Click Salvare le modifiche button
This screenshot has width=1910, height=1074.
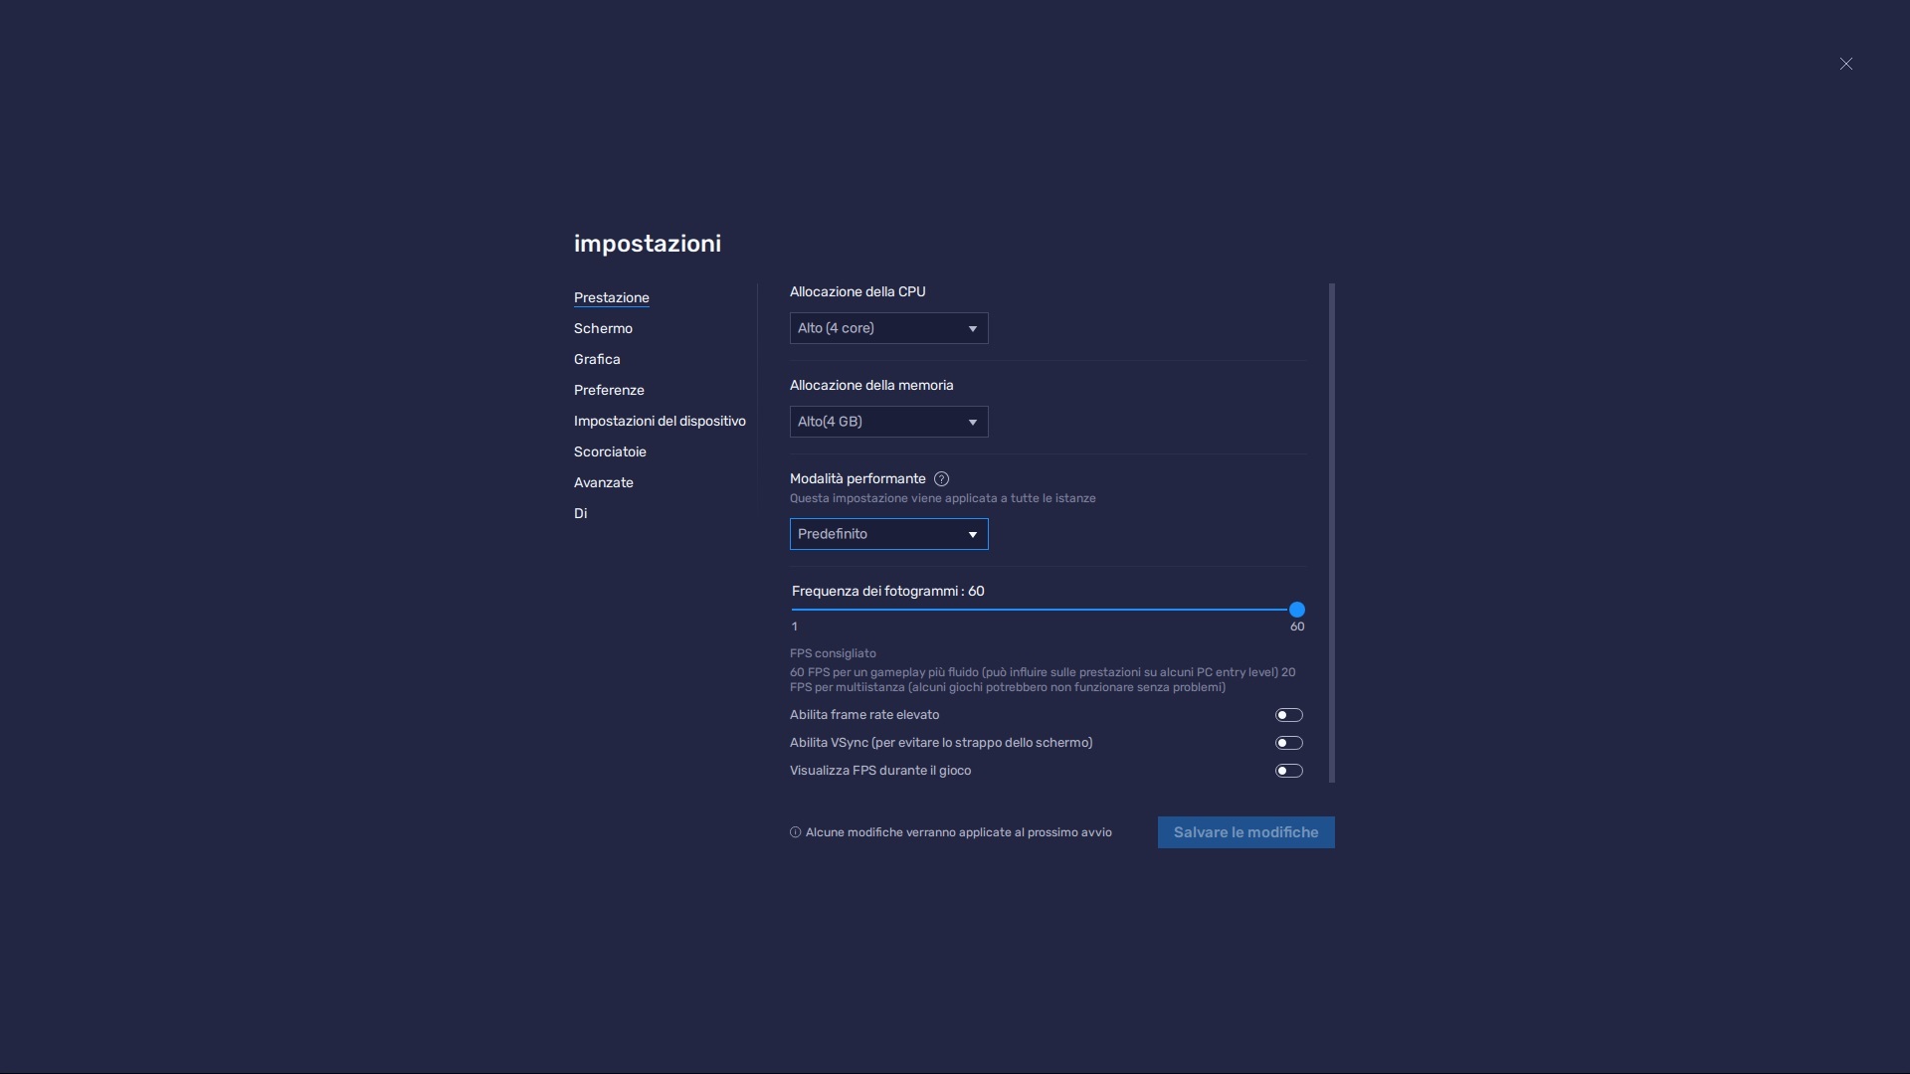click(x=1245, y=832)
